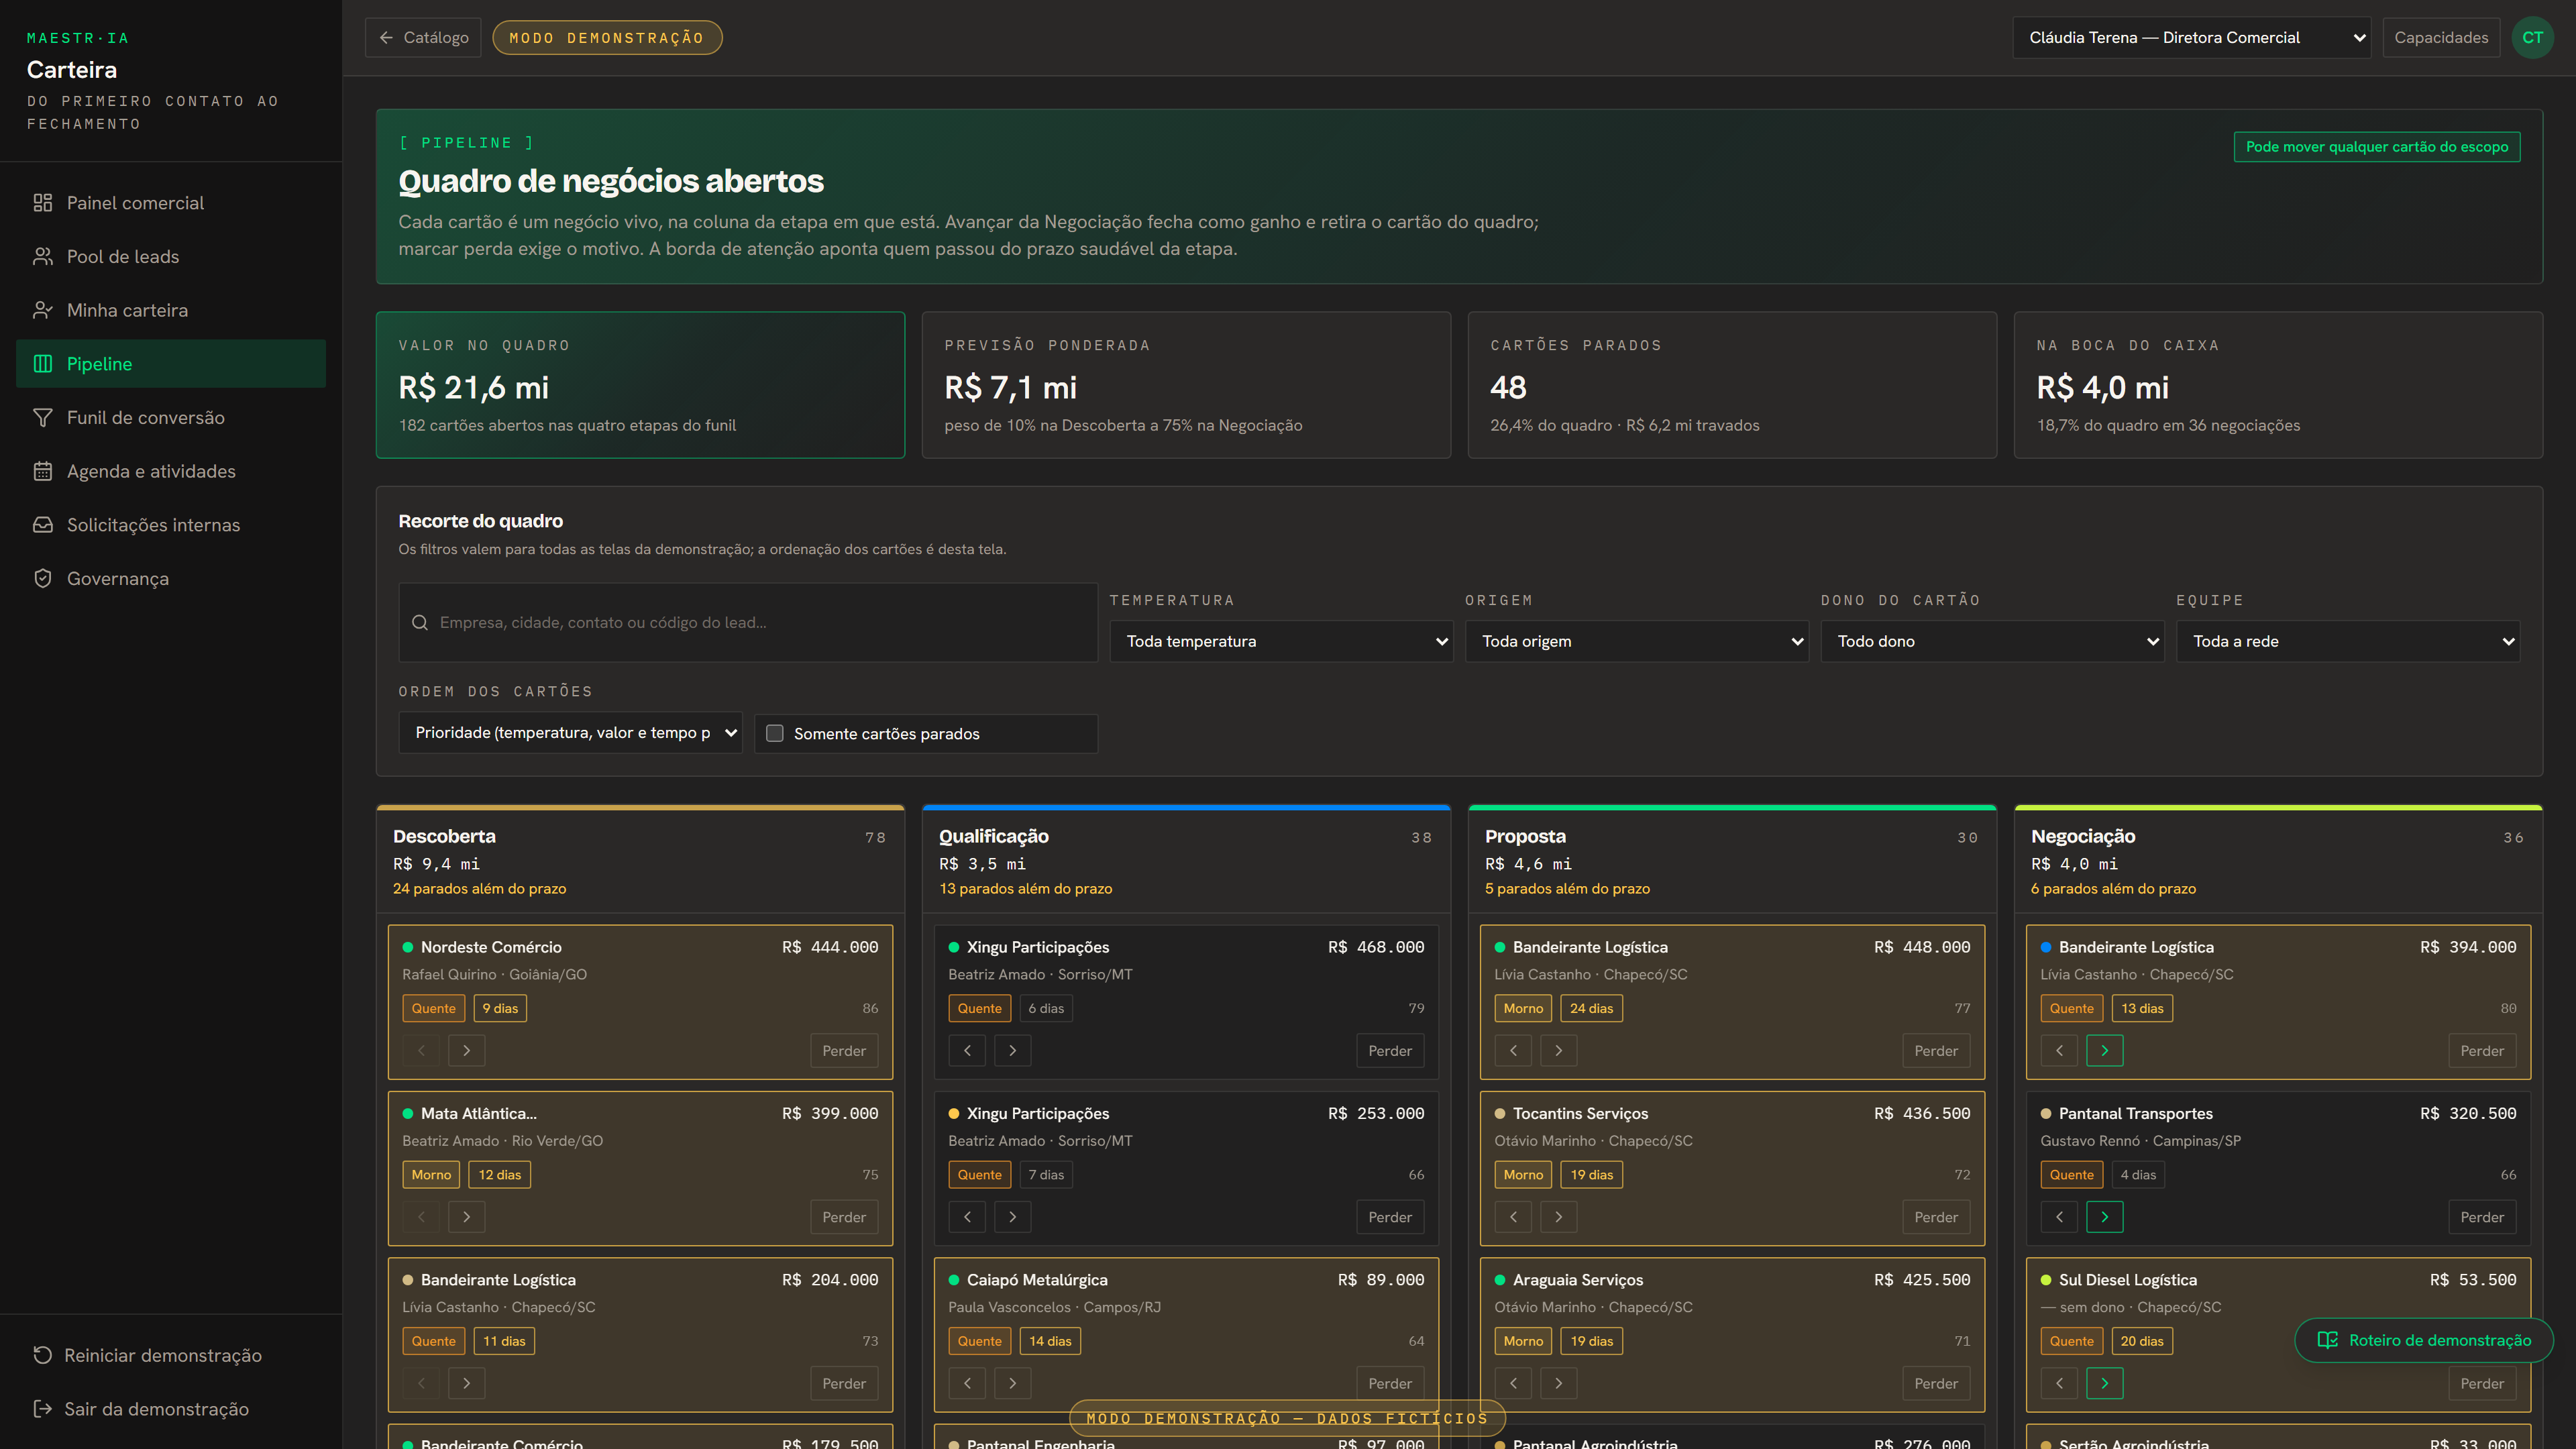
Task: Open the Ordem dos cartões dropdown
Action: point(570,733)
